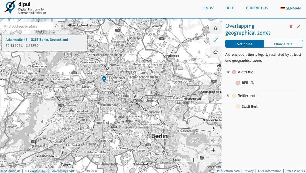Viewport: 306px width, 173px height.
Task: Switch language to German
Action: coord(290,8)
